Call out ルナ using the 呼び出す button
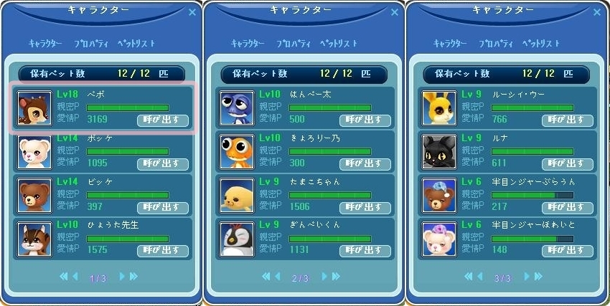Image resolution: width=610 pixels, height=306 pixels. [567, 164]
